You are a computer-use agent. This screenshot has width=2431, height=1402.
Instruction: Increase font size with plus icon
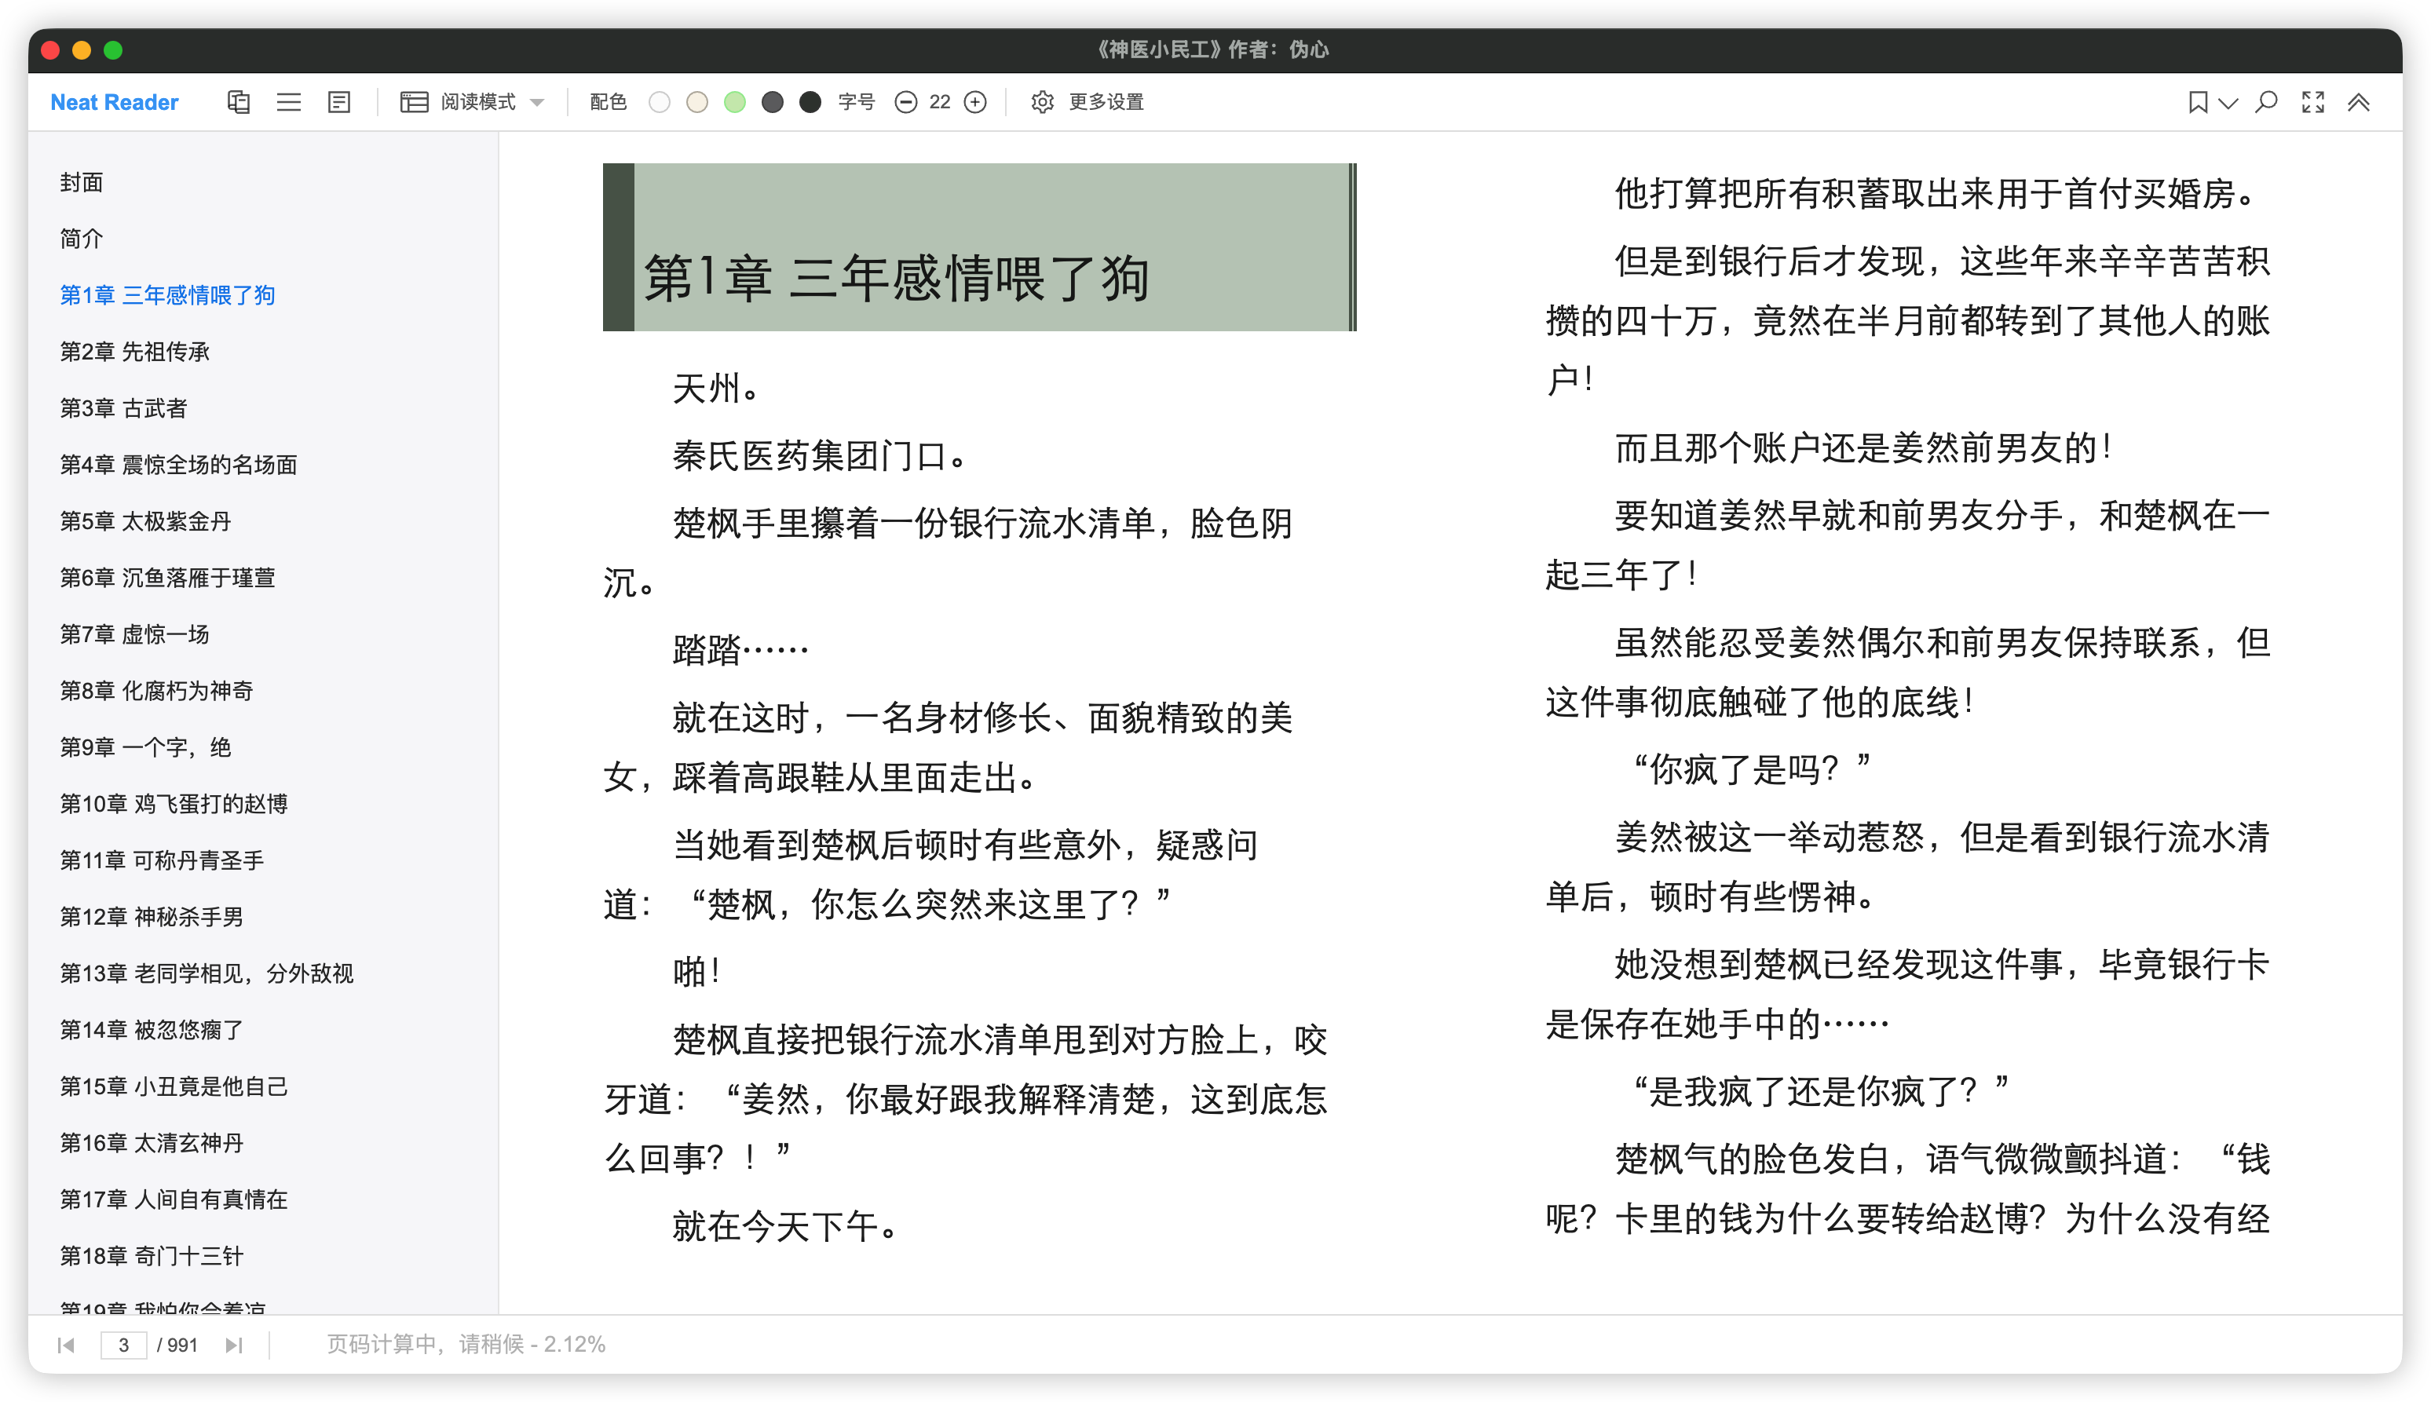[x=974, y=102]
